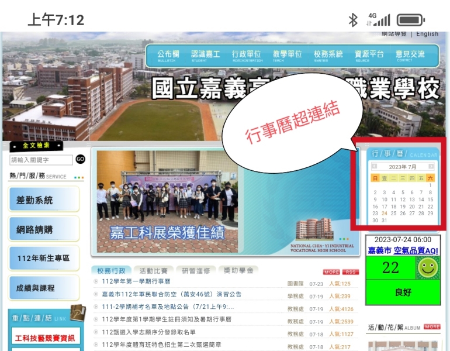Open the 認識嘉工 menu

click(205, 56)
